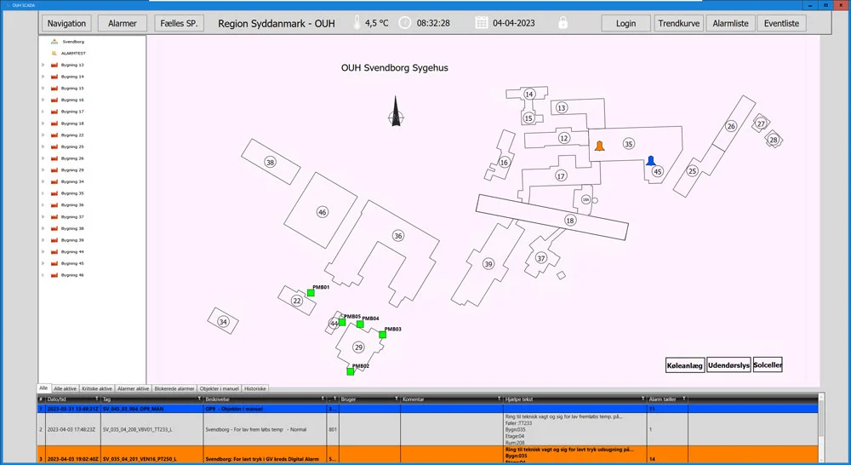Open the Blokerede alarmer tab
The width and height of the screenshot is (851, 465).
click(x=174, y=388)
